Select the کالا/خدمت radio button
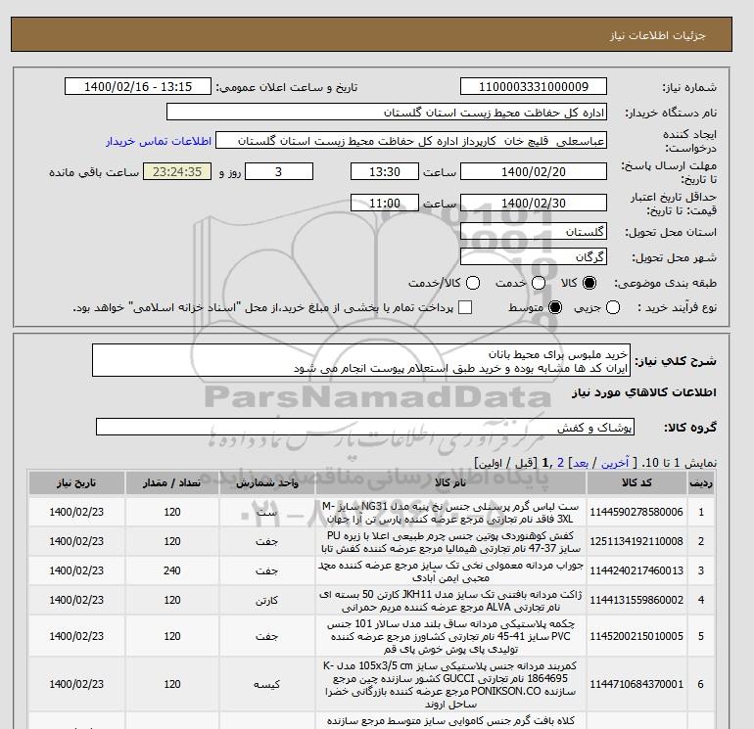The height and width of the screenshot is (729, 754). [473, 283]
